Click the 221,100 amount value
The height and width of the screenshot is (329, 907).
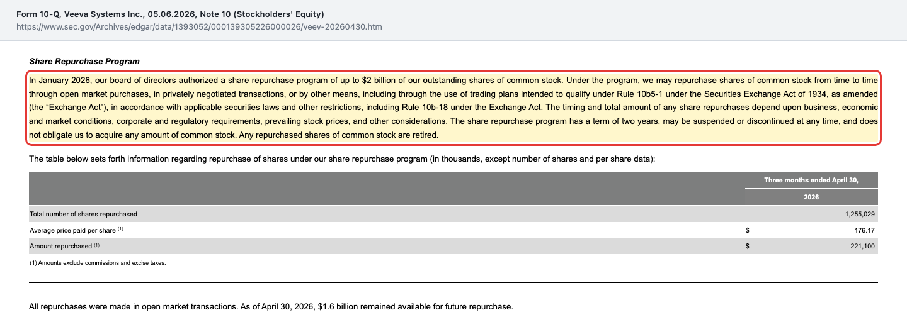863,246
